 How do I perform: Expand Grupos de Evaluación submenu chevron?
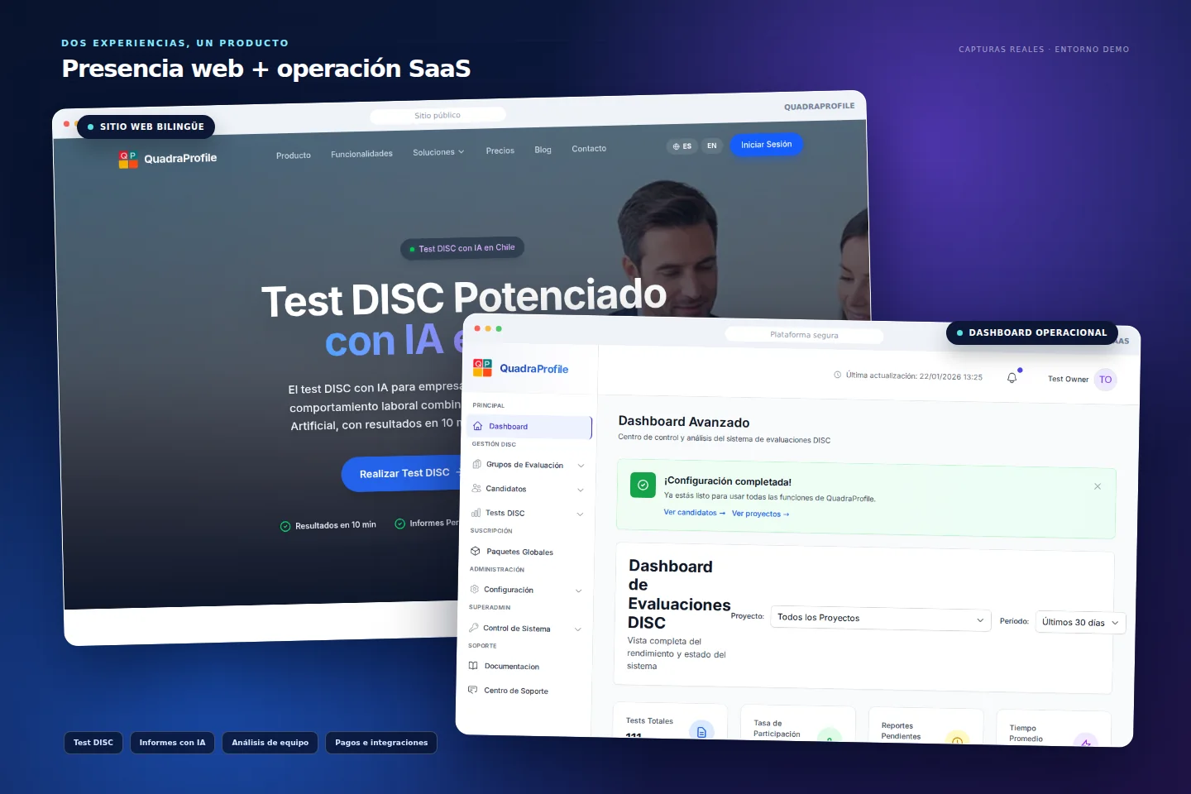pos(581,466)
